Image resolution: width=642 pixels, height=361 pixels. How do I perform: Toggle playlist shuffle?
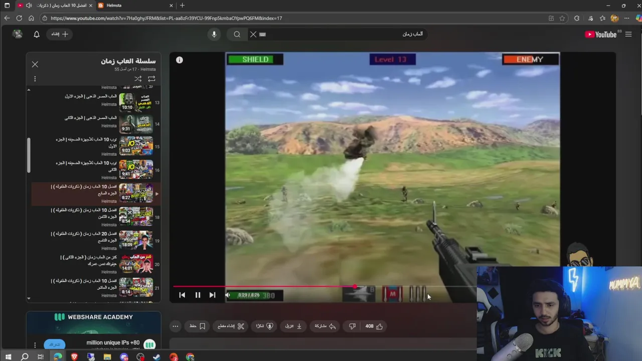tap(138, 79)
